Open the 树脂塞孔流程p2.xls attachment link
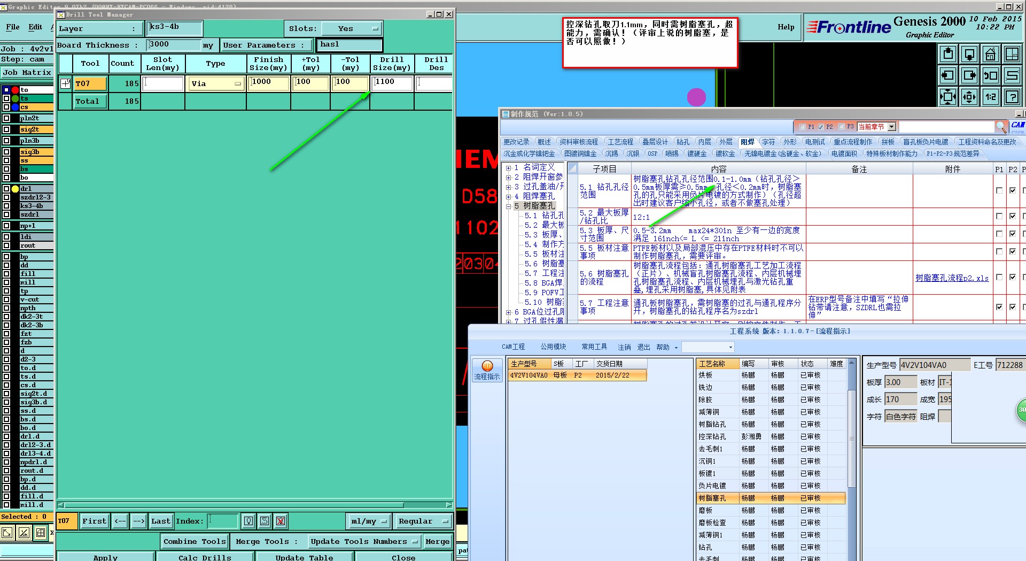This screenshot has height=561, width=1026. coord(952,278)
